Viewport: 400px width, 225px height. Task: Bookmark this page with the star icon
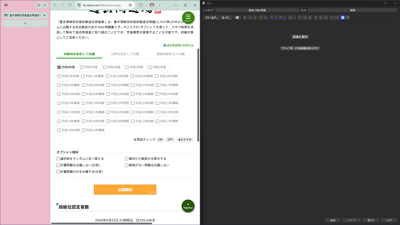pos(130,5)
